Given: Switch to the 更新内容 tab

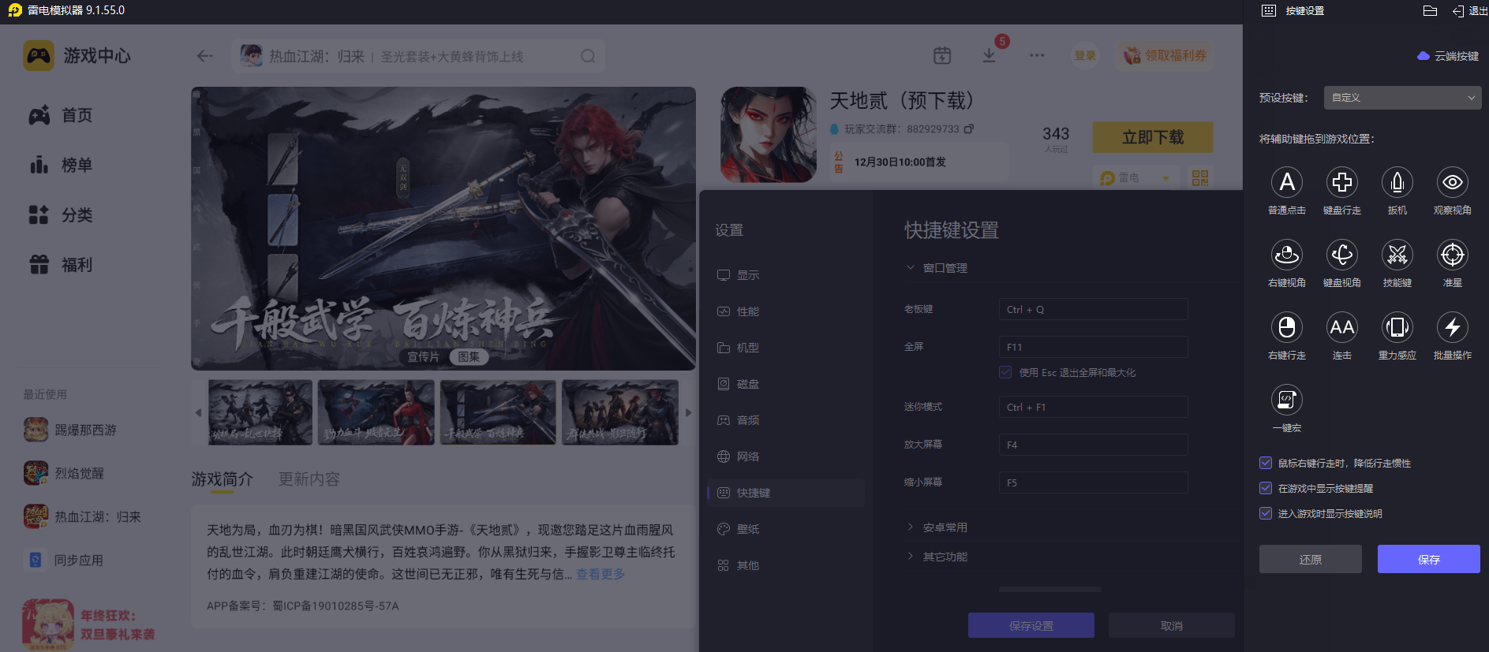Looking at the screenshot, I should [309, 479].
